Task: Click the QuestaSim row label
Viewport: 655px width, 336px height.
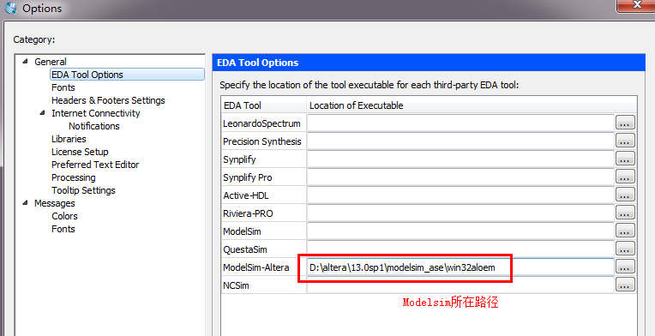Action: (245, 249)
